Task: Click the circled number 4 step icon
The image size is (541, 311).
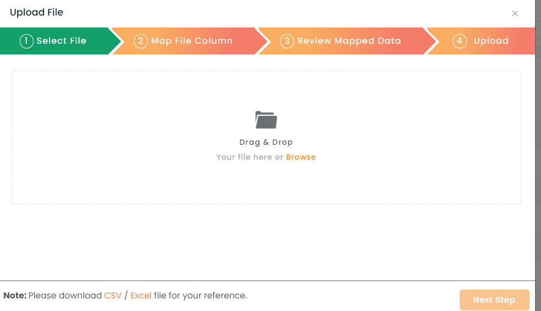Action: (460, 41)
